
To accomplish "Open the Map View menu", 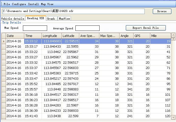I will 47,4.
